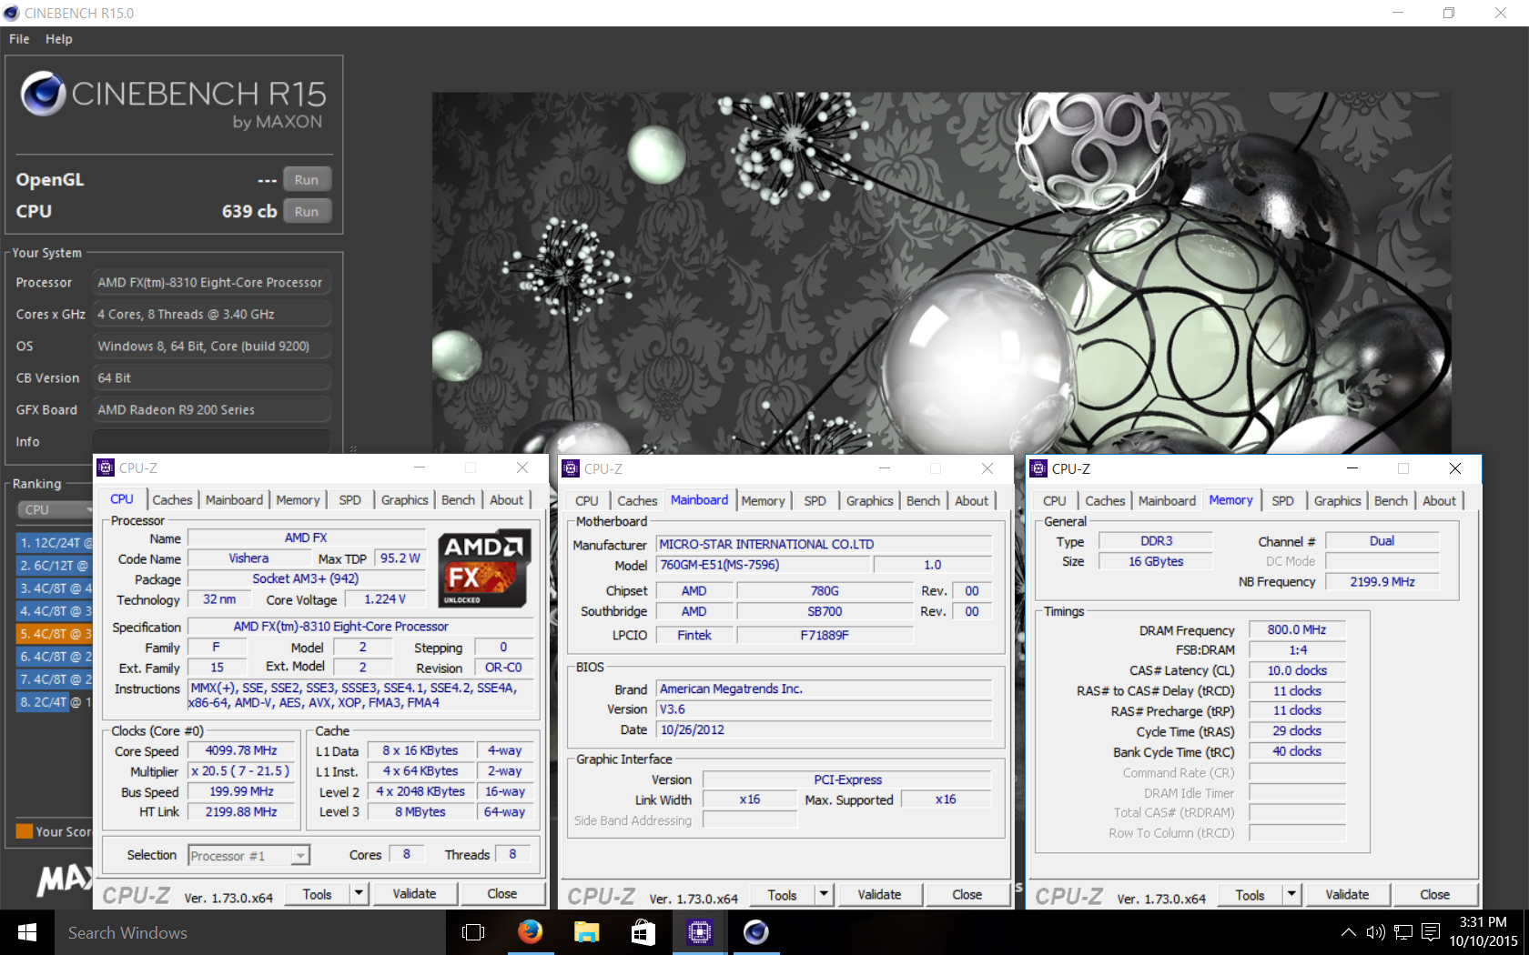Click the Cinebench R15 logo sphere

43,94
